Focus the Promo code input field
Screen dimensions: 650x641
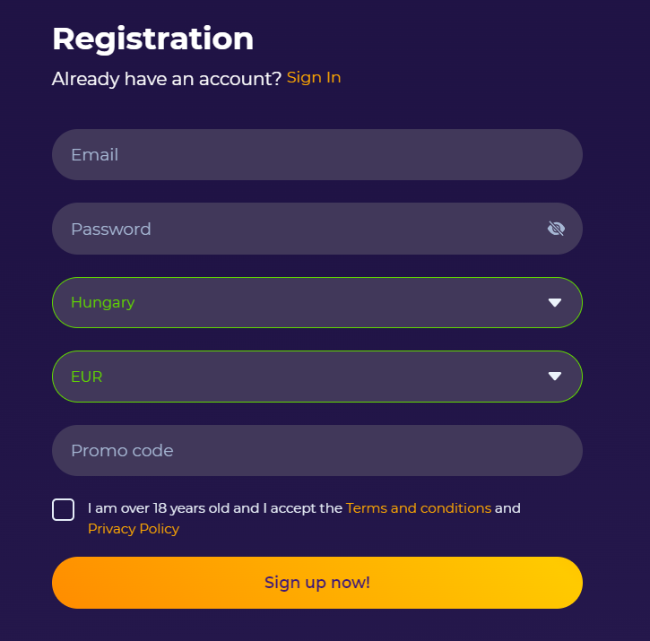(x=317, y=450)
